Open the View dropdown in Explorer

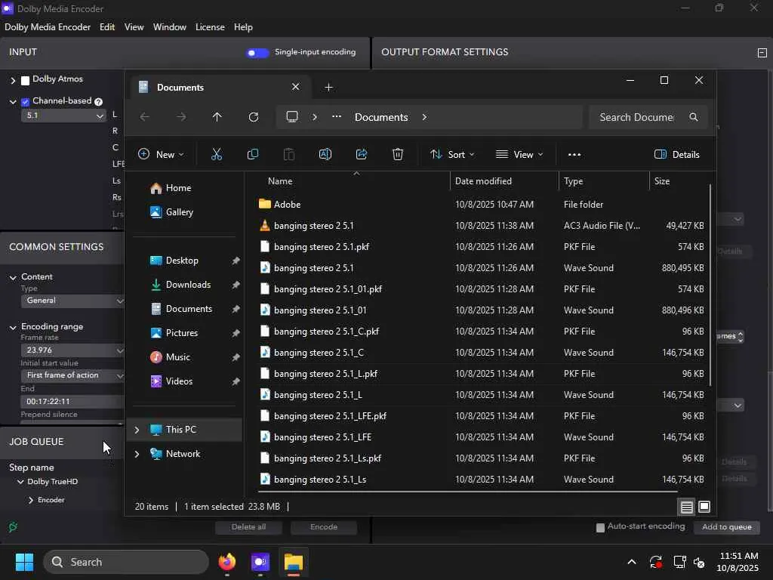click(519, 154)
